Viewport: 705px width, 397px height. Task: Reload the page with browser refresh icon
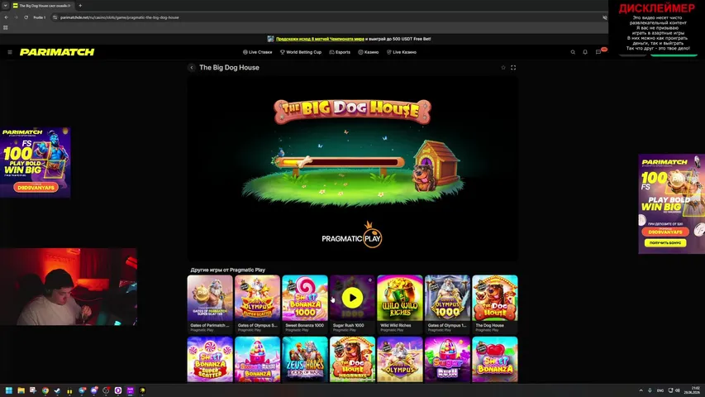click(26, 17)
